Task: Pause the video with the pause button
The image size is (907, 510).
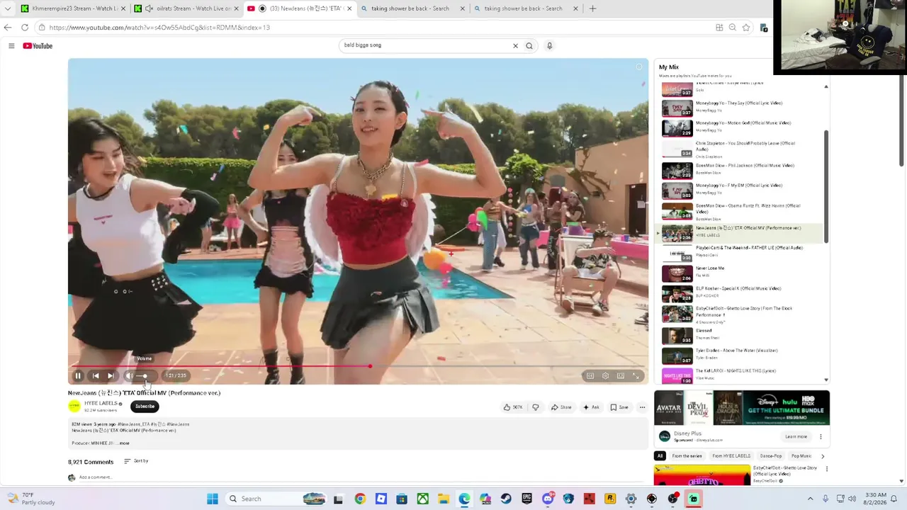Action: click(x=78, y=376)
